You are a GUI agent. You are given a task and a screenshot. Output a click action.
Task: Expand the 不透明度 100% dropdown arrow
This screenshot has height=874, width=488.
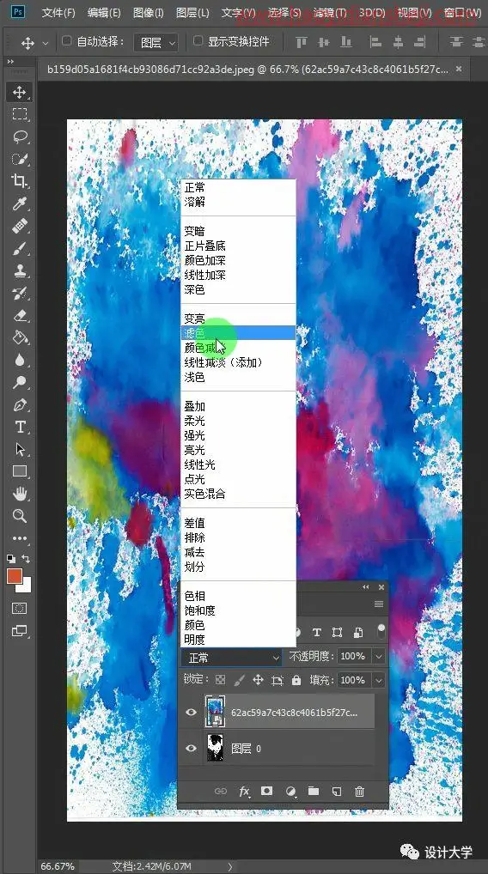pos(379,657)
